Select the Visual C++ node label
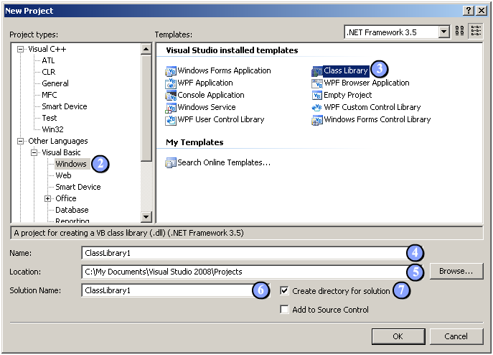 click(47, 49)
